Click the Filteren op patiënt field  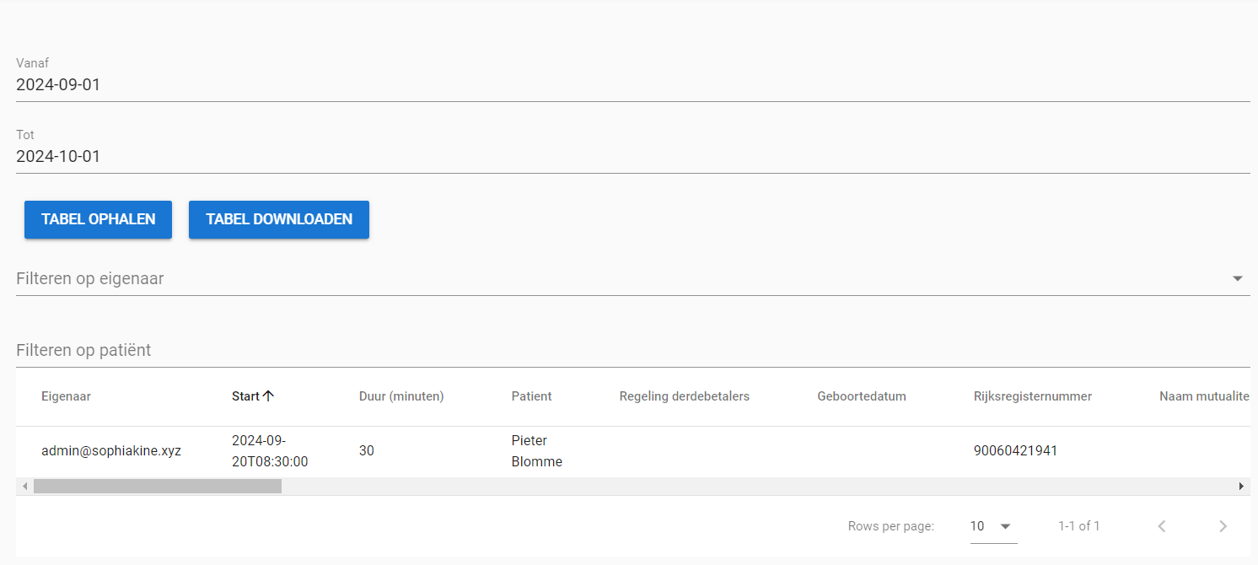coord(632,350)
